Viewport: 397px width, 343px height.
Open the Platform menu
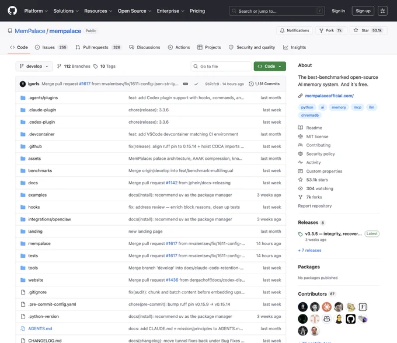tap(36, 11)
